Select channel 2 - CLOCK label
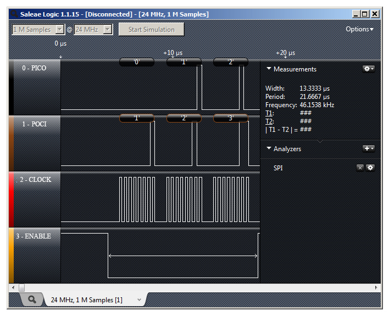The height and width of the screenshot is (316, 389). pos(36,180)
